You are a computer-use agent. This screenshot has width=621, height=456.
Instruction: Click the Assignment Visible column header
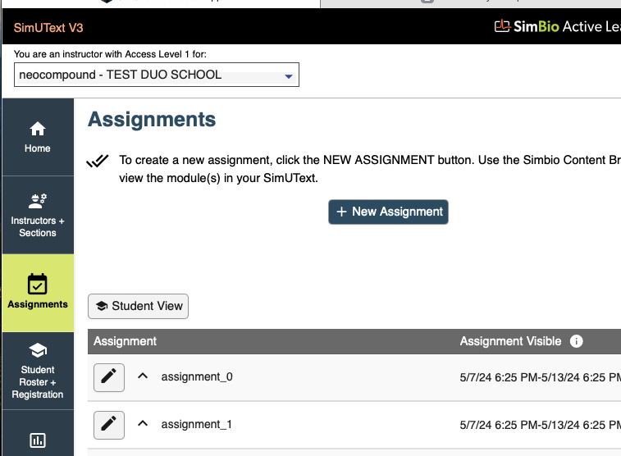tap(510, 341)
